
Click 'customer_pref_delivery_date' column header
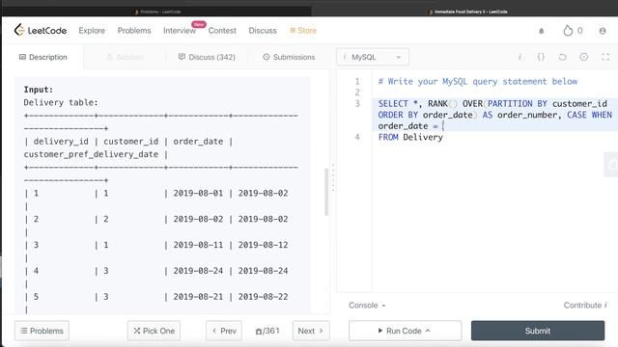coord(91,154)
